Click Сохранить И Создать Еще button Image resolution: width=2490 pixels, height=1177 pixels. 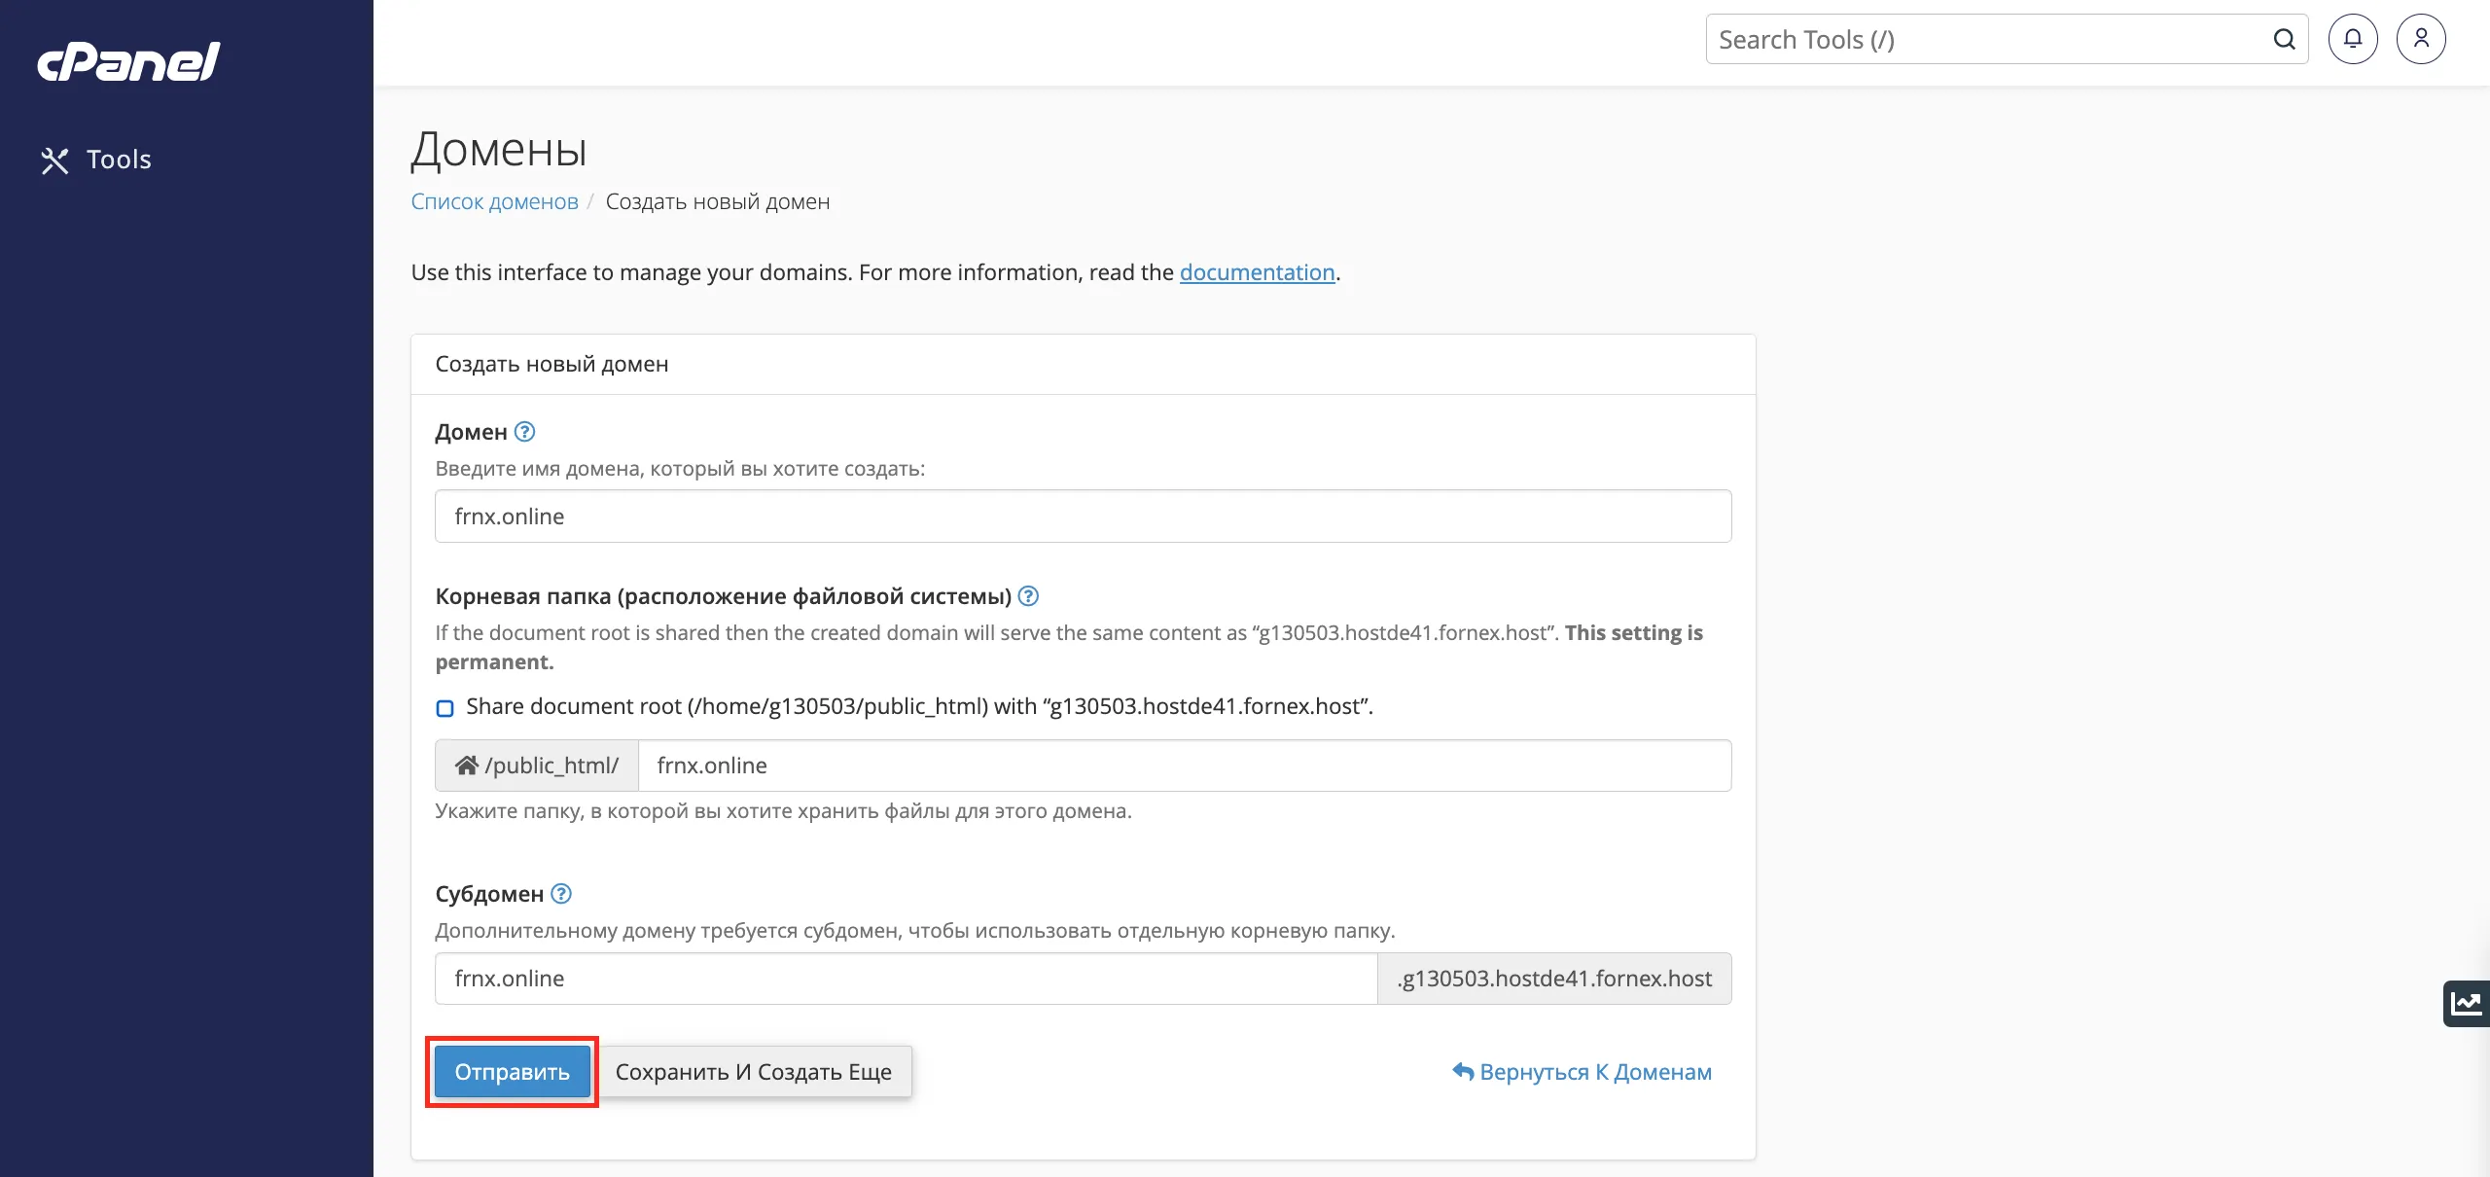(753, 1071)
